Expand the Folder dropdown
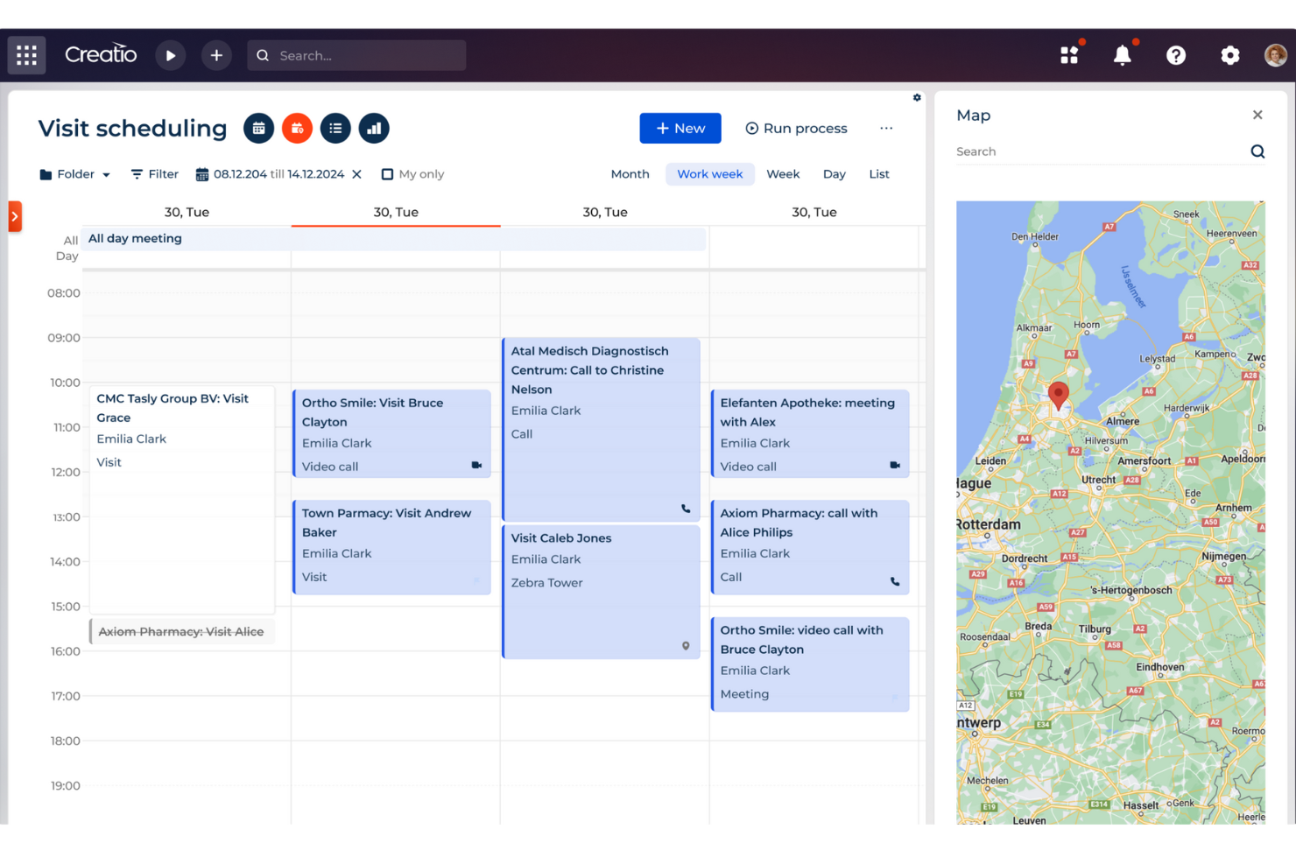 pos(75,174)
